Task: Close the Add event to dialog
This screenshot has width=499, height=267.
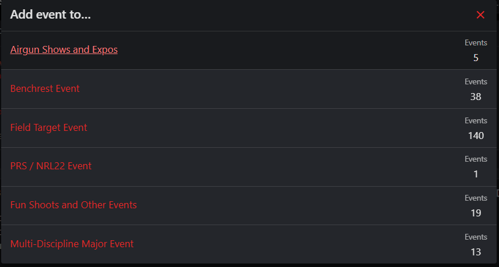Action: click(480, 15)
